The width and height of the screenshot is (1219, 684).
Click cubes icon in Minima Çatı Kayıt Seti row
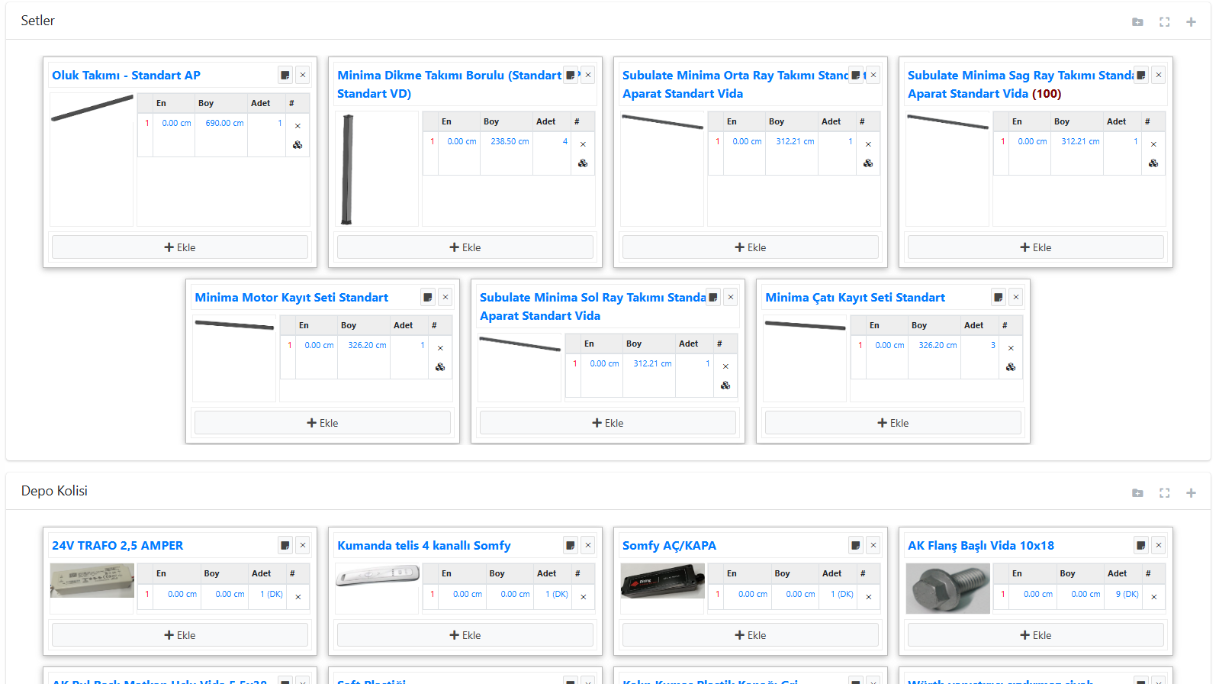pos(1011,367)
